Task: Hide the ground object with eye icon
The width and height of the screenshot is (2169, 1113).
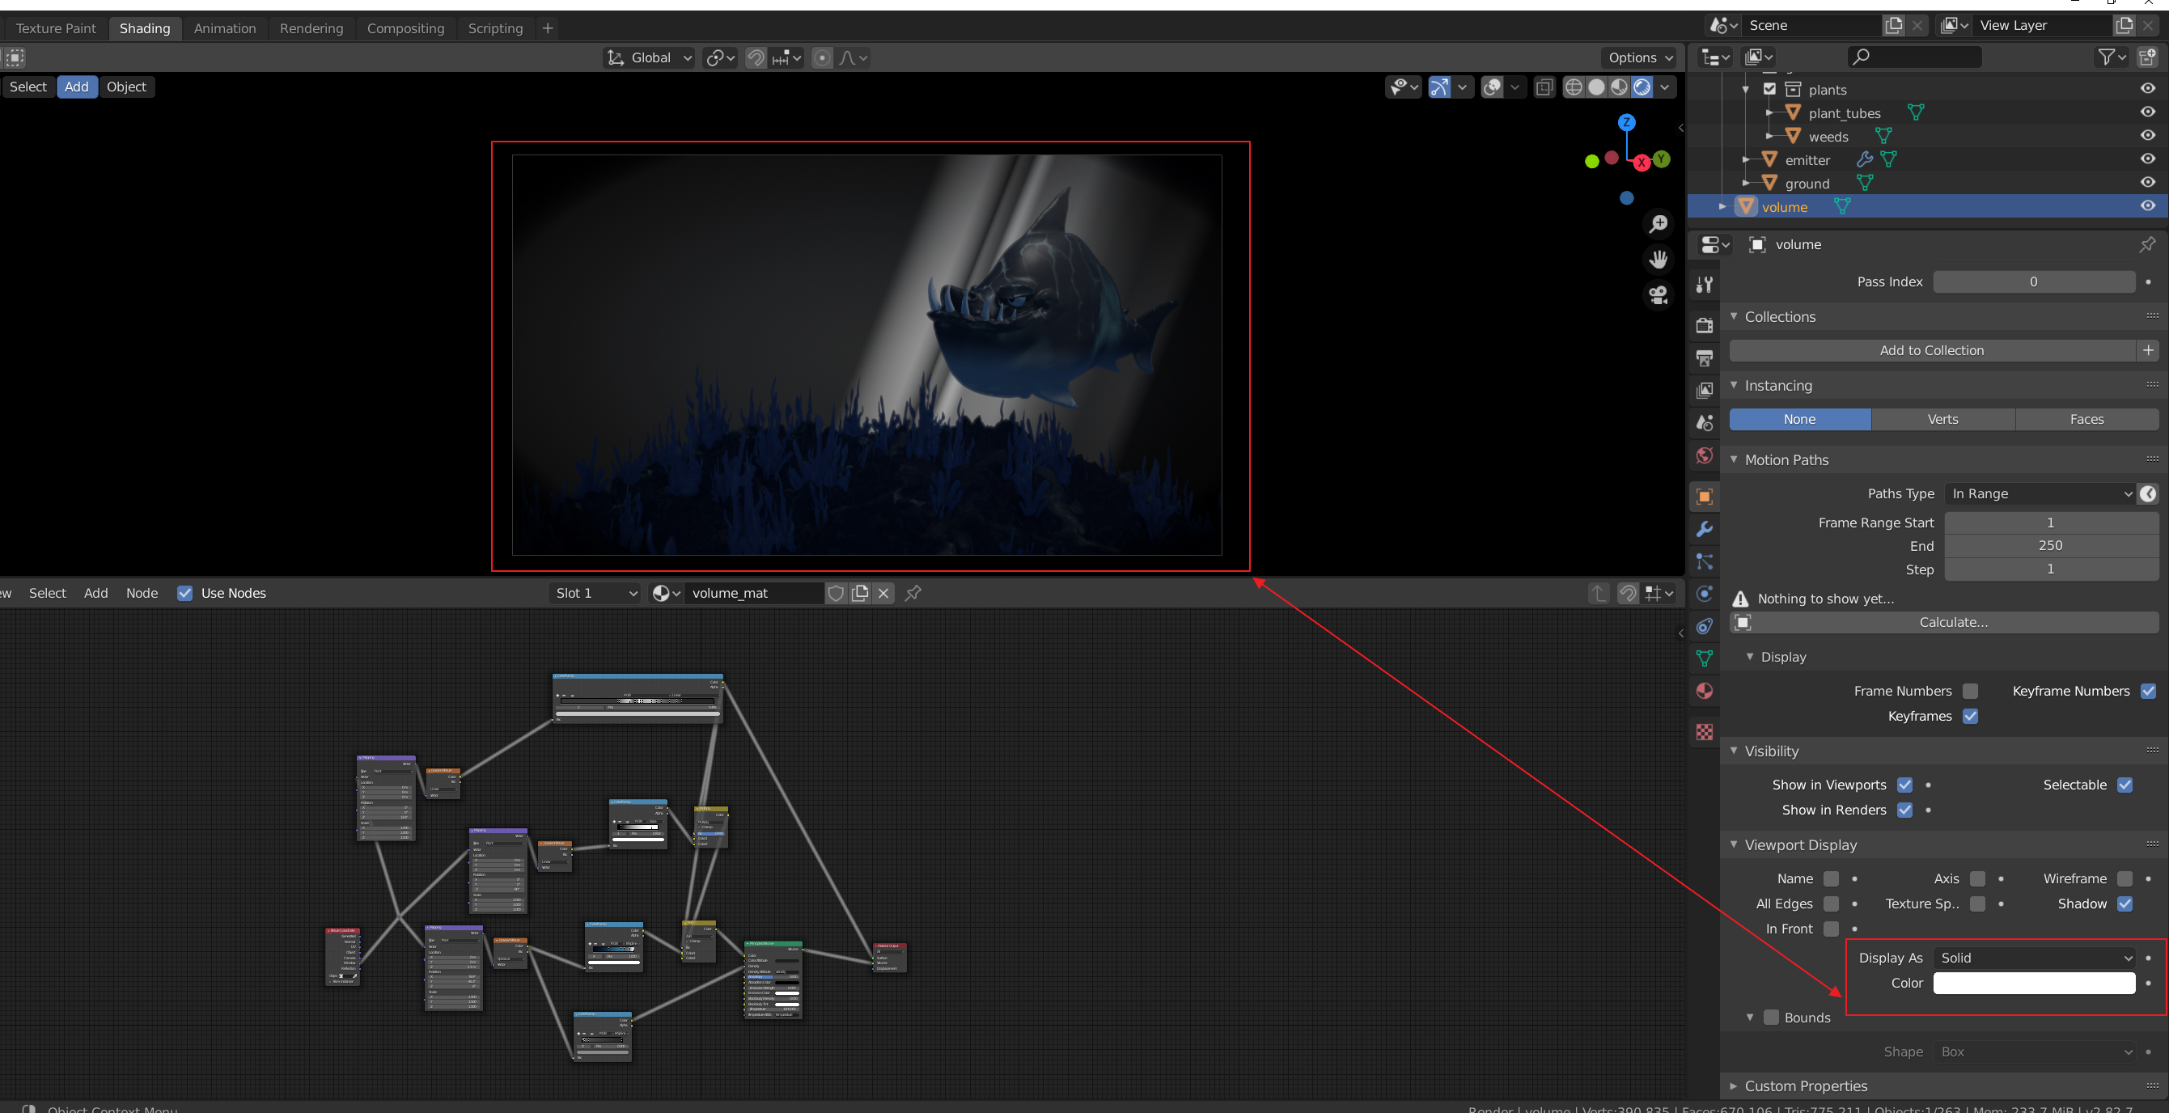Action: tap(2147, 183)
